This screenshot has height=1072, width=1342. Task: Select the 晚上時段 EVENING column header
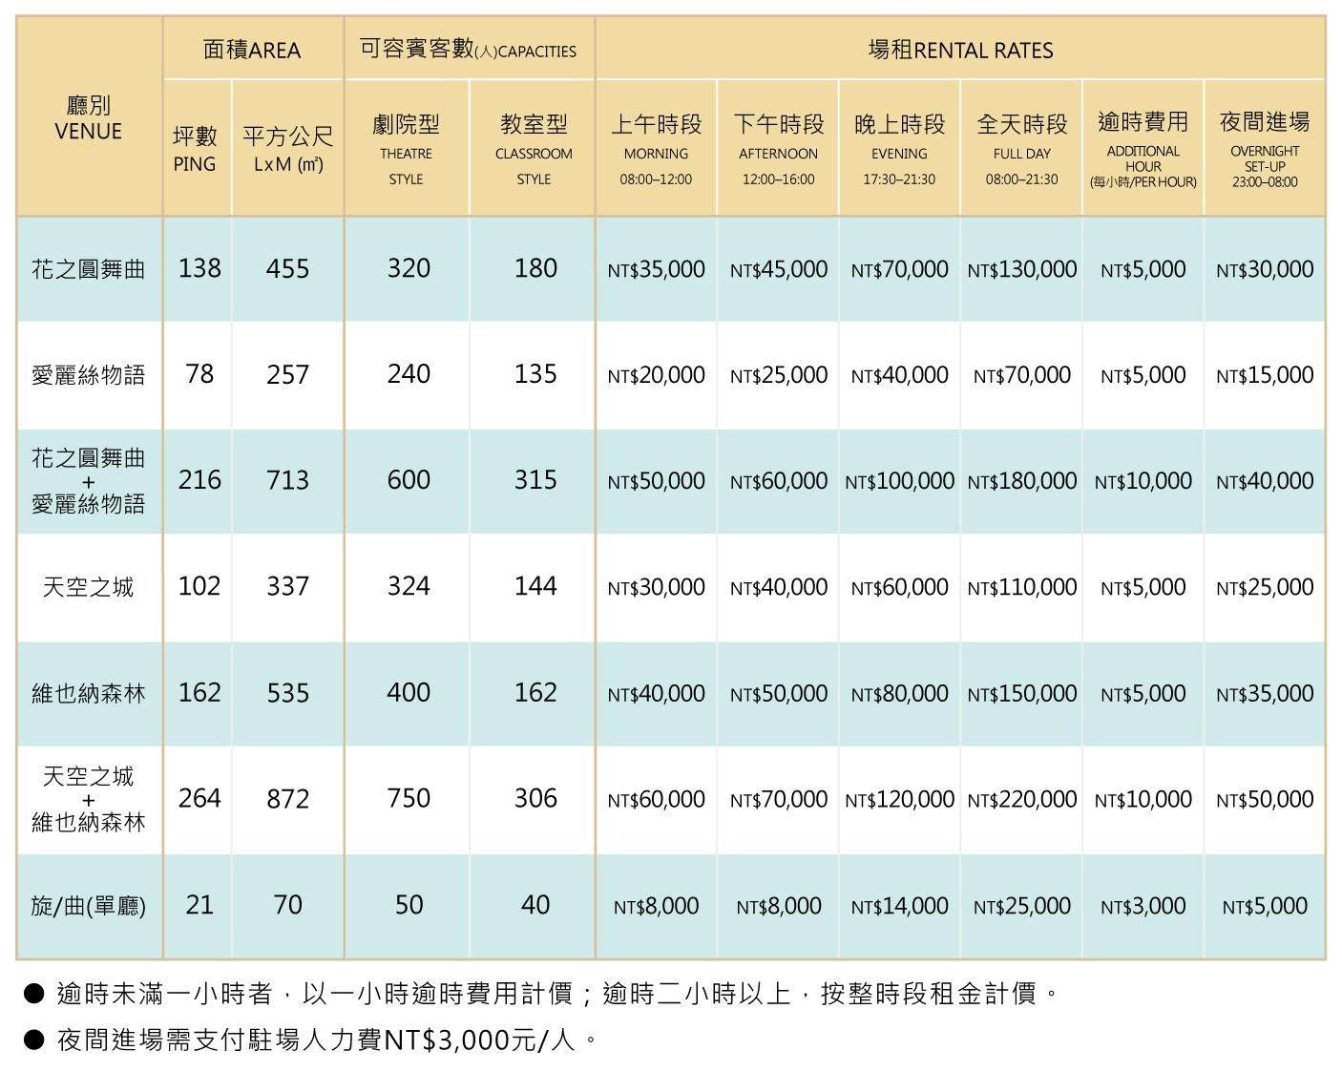(899, 148)
